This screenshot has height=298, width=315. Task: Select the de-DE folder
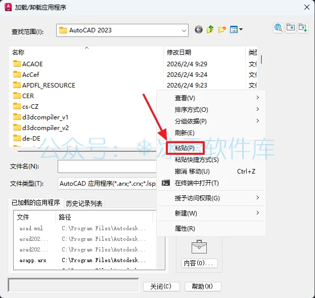pos(27,139)
